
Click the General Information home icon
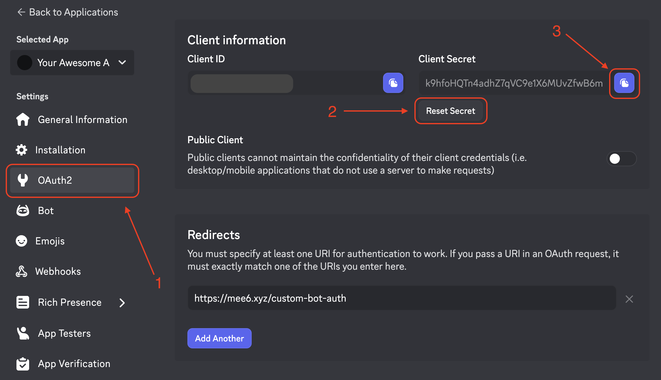tap(23, 120)
